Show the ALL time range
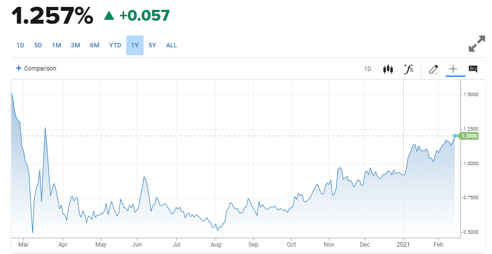 pyautogui.click(x=171, y=45)
